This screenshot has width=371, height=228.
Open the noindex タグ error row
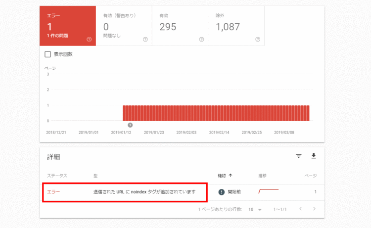tap(144, 191)
